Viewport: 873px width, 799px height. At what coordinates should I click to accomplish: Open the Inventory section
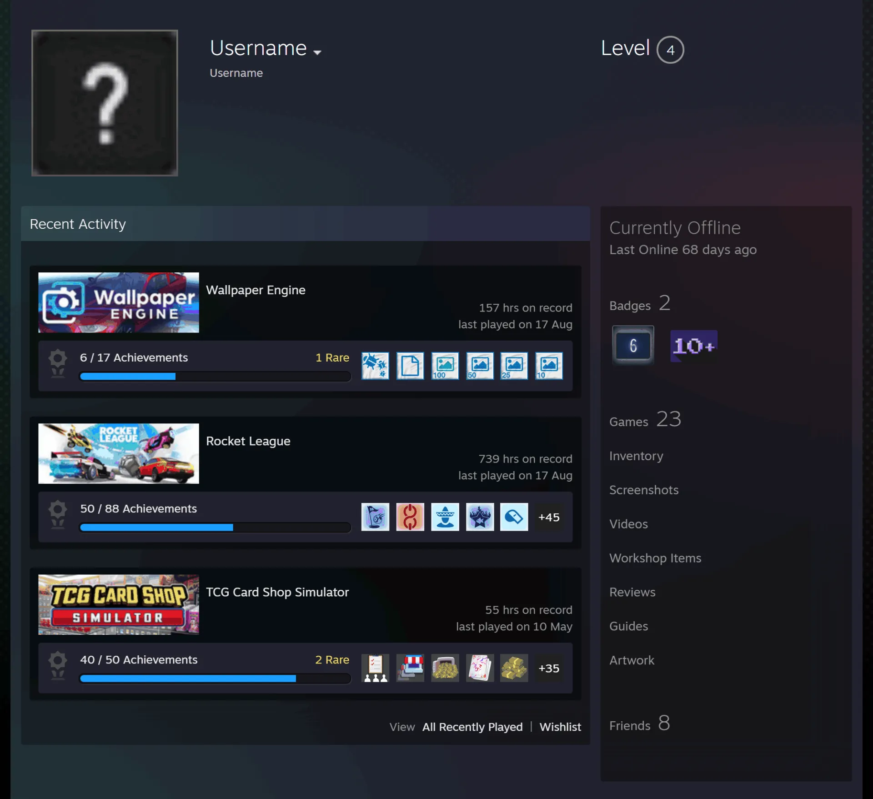pos(636,456)
